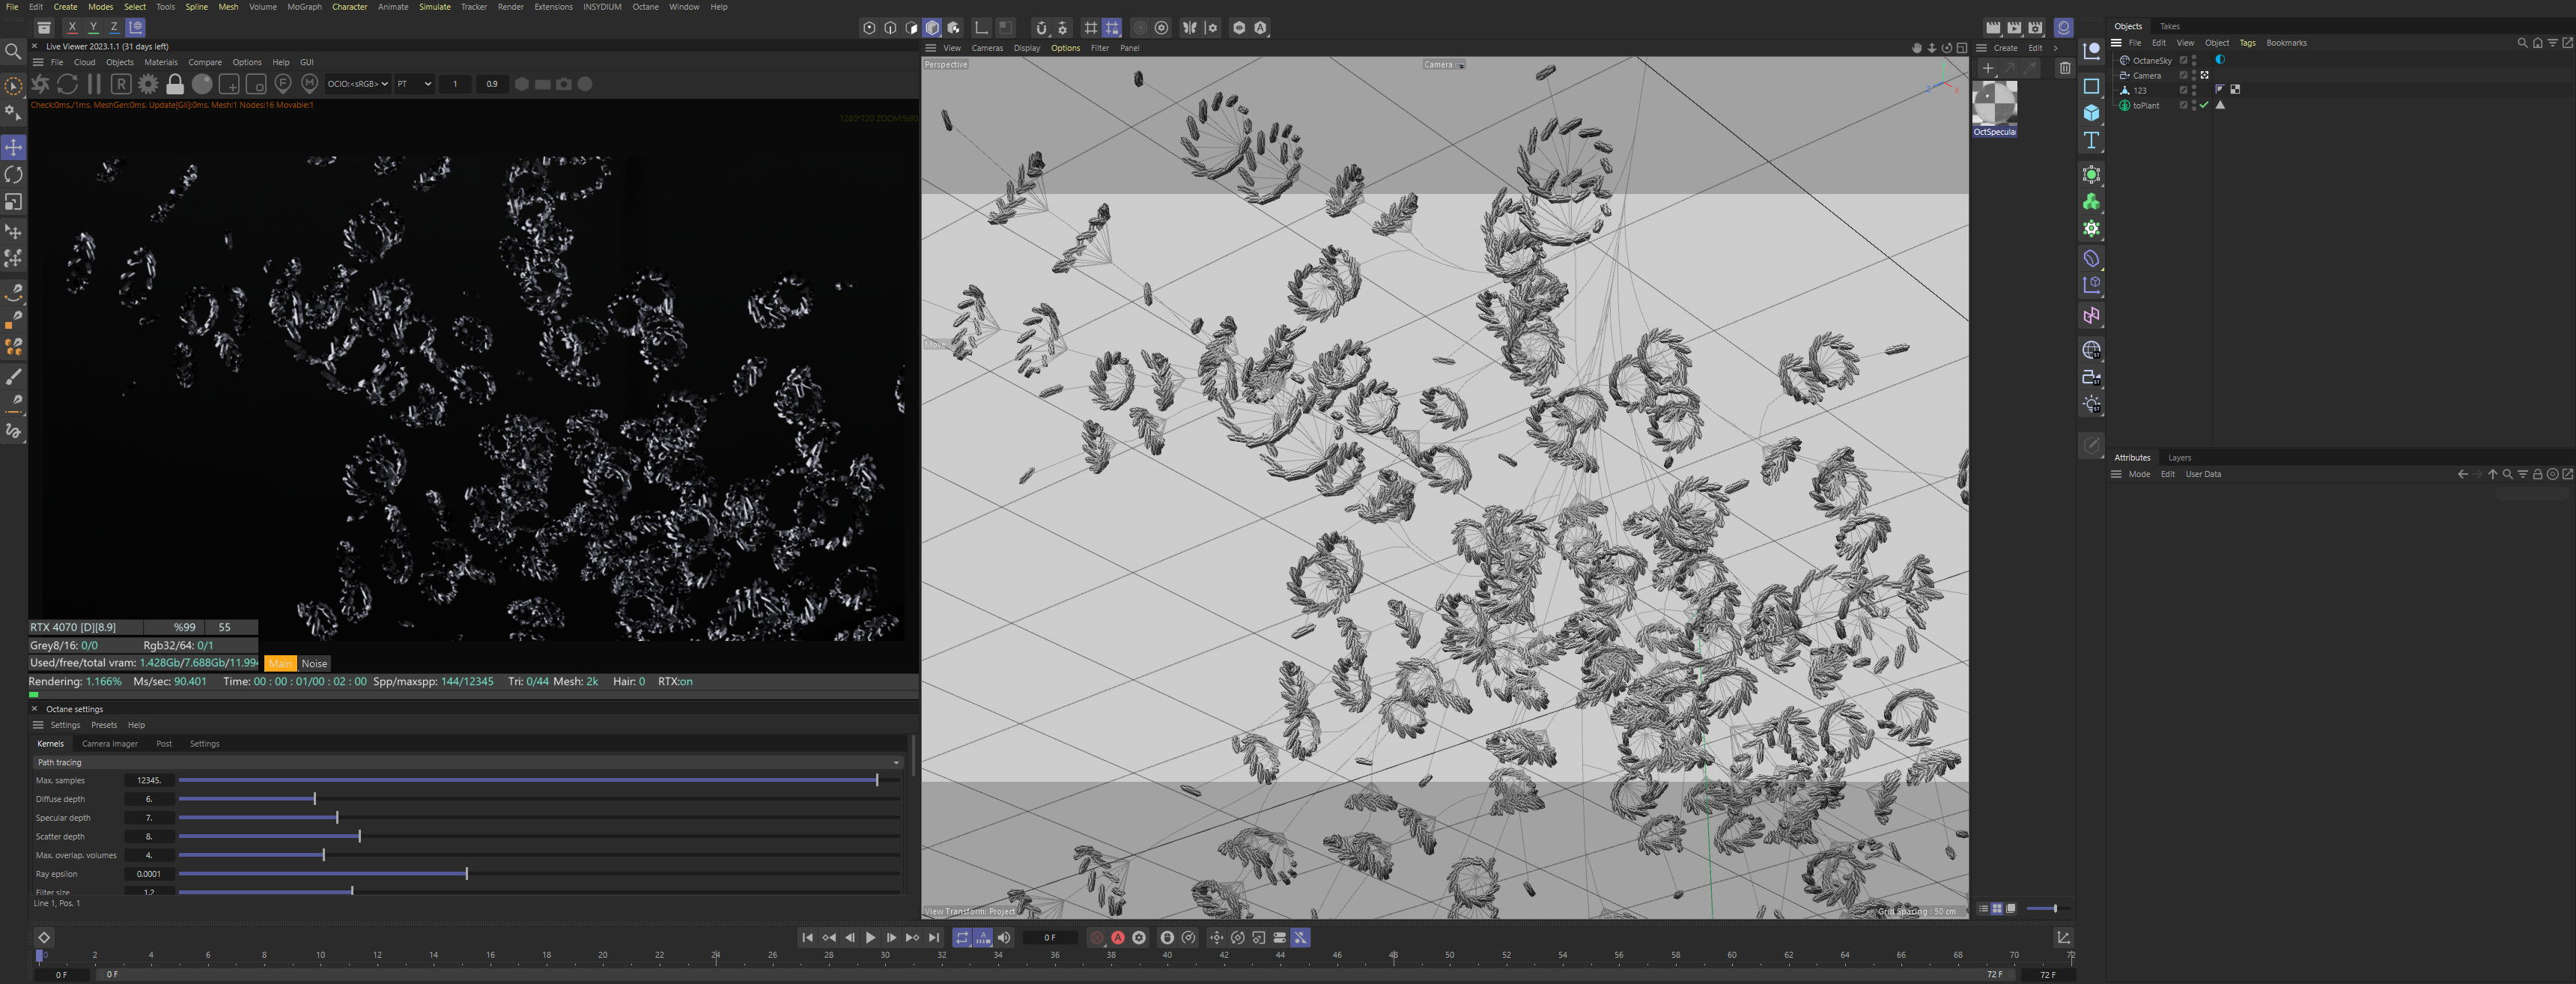Open the search icon at top-left
Image resolution: width=2576 pixels, height=984 pixels.
(13, 52)
